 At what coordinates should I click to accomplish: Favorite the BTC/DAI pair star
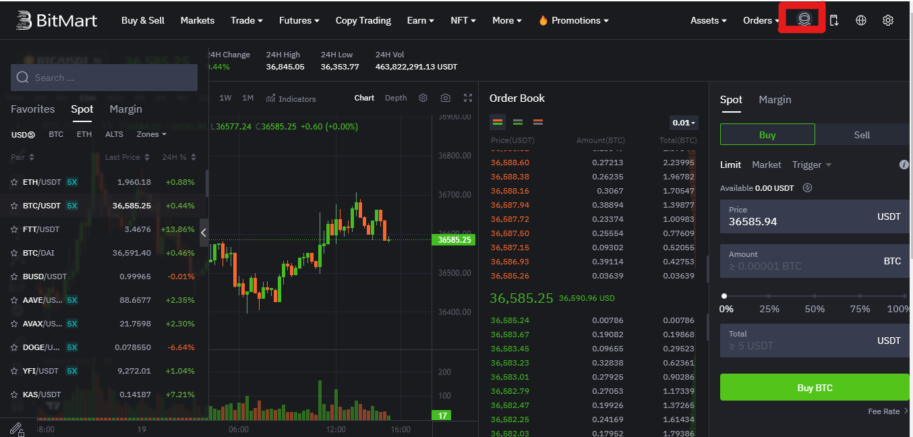14,253
